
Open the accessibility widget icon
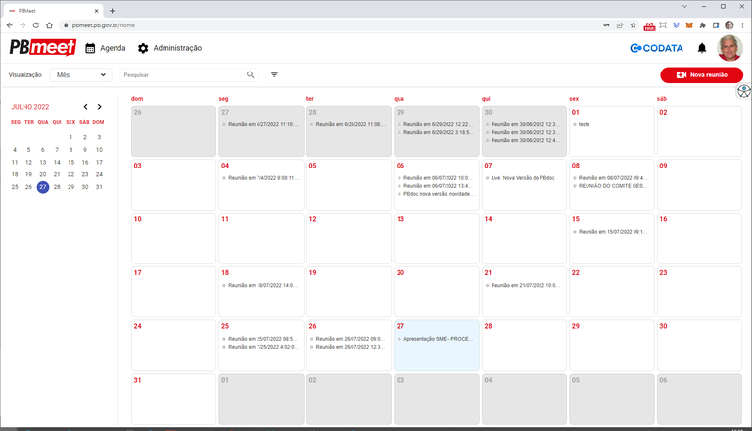(743, 91)
